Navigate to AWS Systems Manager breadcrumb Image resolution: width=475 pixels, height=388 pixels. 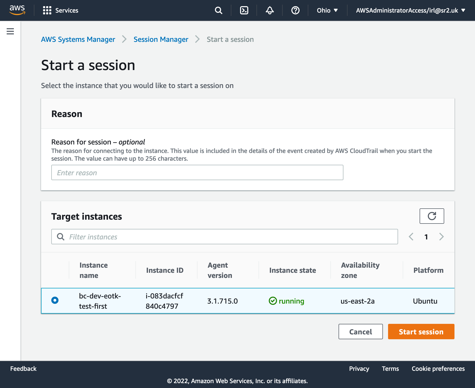(x=78, y=39)
